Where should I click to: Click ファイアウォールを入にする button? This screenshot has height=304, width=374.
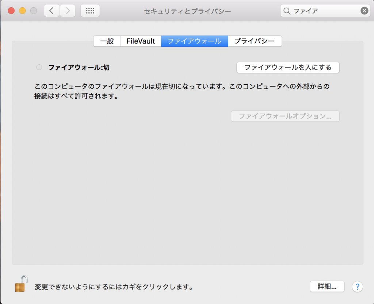288,68
